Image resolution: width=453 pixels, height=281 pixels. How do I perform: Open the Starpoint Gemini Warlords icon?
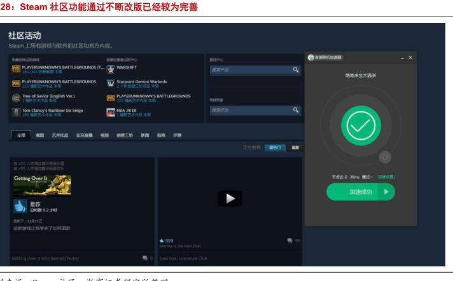tap(111, 84)
